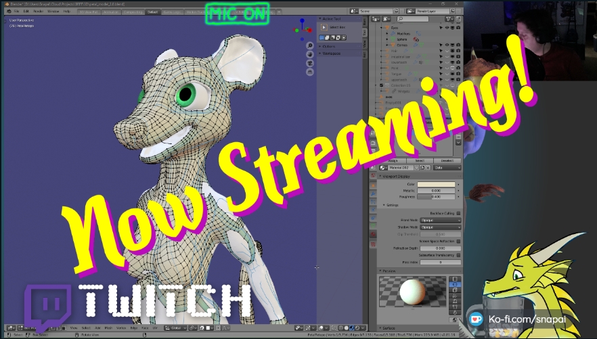
Task: Switch viewport shading to solid
Action: coord(347,328)
